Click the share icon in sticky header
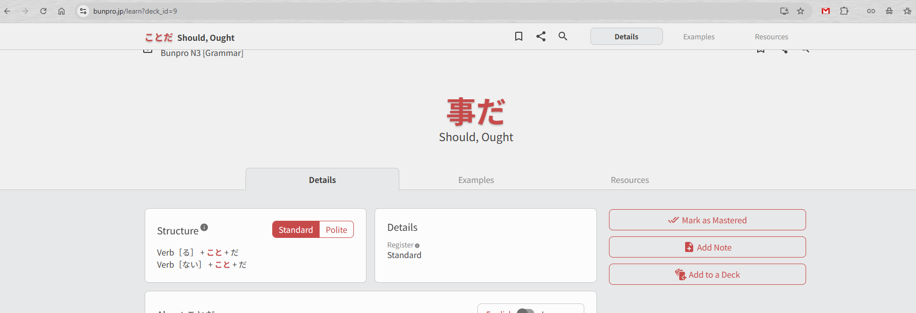Viewport: 916px width, 313px height. tap(541, 36)
